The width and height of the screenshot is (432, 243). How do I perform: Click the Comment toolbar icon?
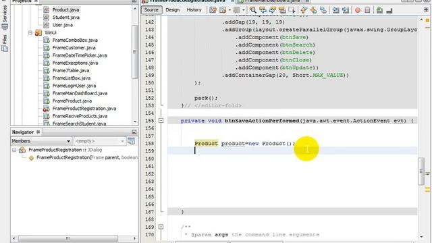pos(379,10)
